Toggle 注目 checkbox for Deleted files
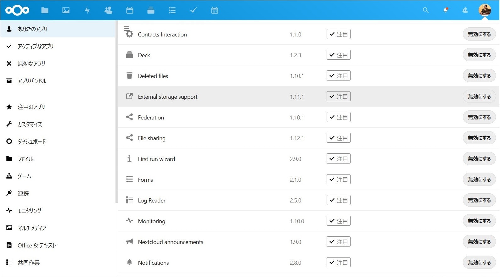The width and height of the screenshot is (500, 277). click(339, 76)
